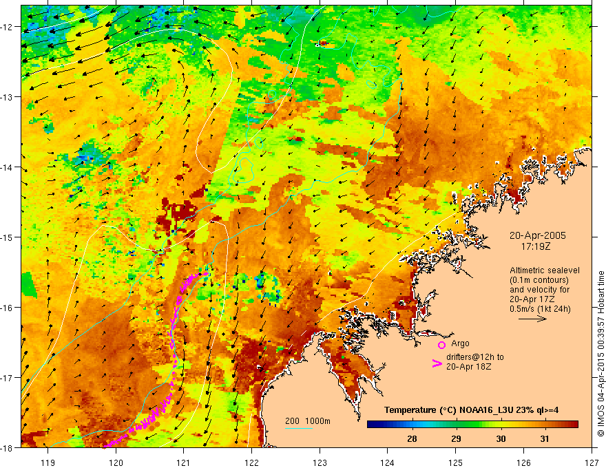This screenshot has width=606, height=468.
Task: Click the Altimetric sealevel legend text
Action: pos(545,270)
